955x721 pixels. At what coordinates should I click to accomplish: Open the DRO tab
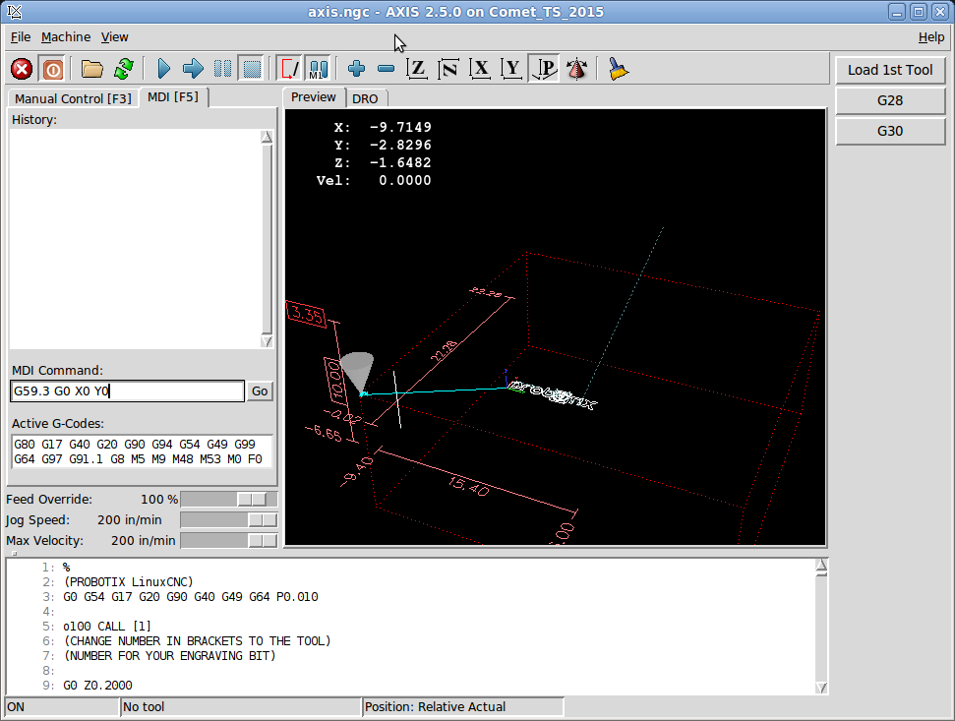[365, 98]
